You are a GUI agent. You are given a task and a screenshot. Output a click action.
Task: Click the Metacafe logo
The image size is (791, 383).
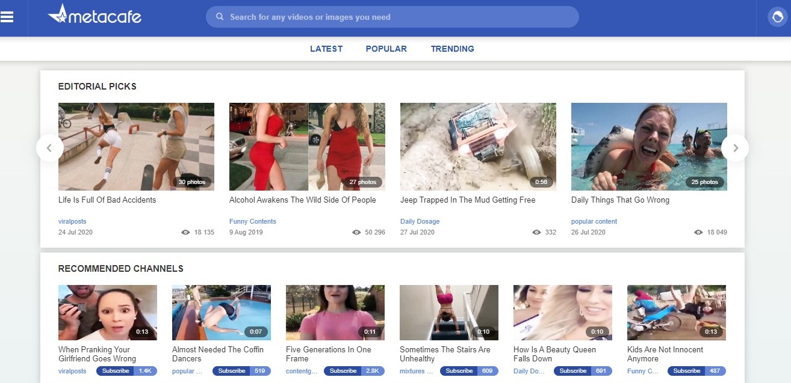click(95, 15)
